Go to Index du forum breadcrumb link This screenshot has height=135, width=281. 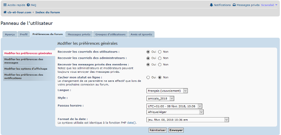[48, 12]
